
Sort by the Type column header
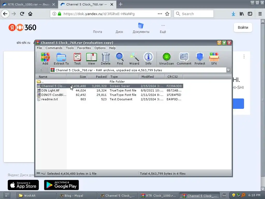[x=123, y=77]
